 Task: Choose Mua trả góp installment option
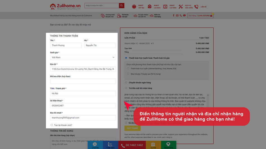coord(128,74)
